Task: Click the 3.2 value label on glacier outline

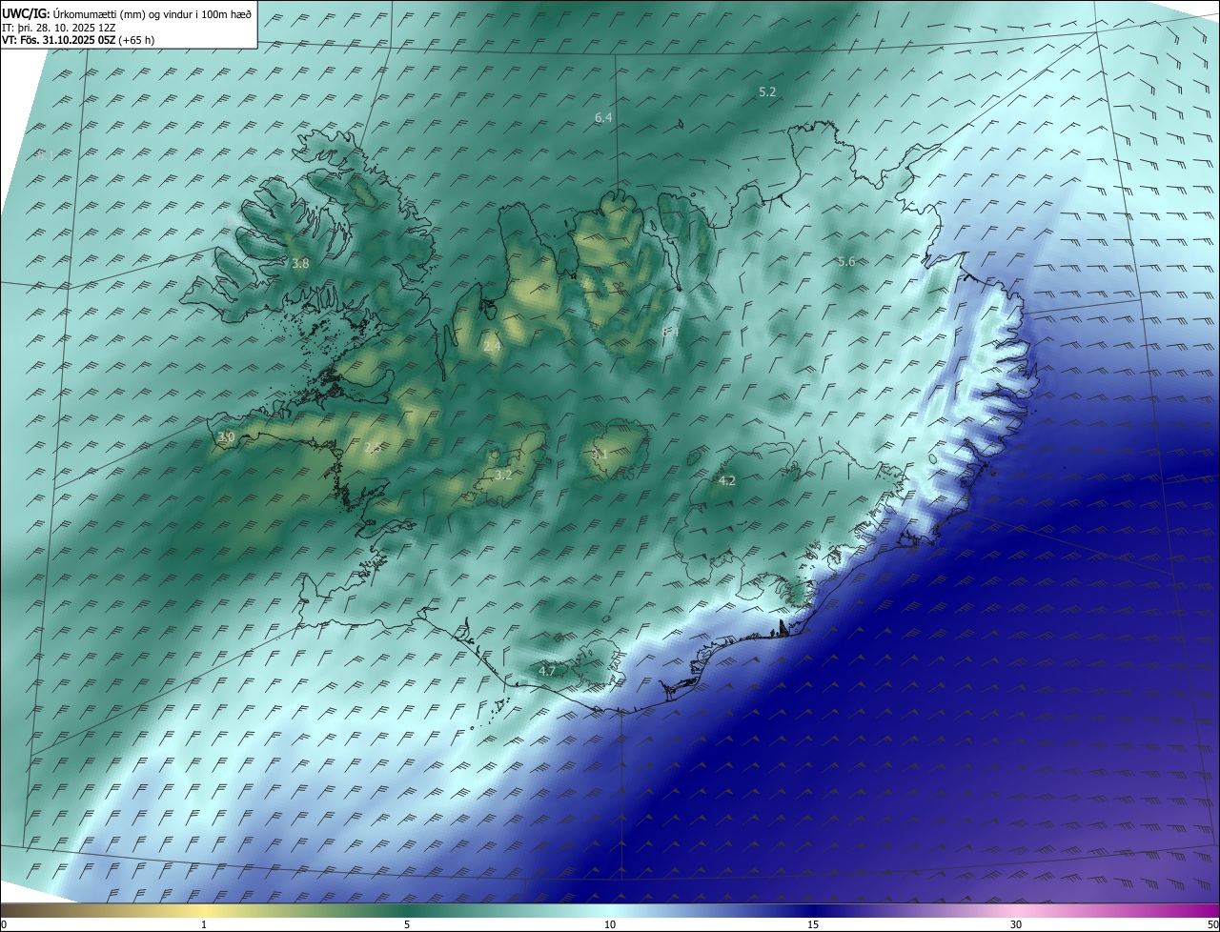Action: [503, 475]
